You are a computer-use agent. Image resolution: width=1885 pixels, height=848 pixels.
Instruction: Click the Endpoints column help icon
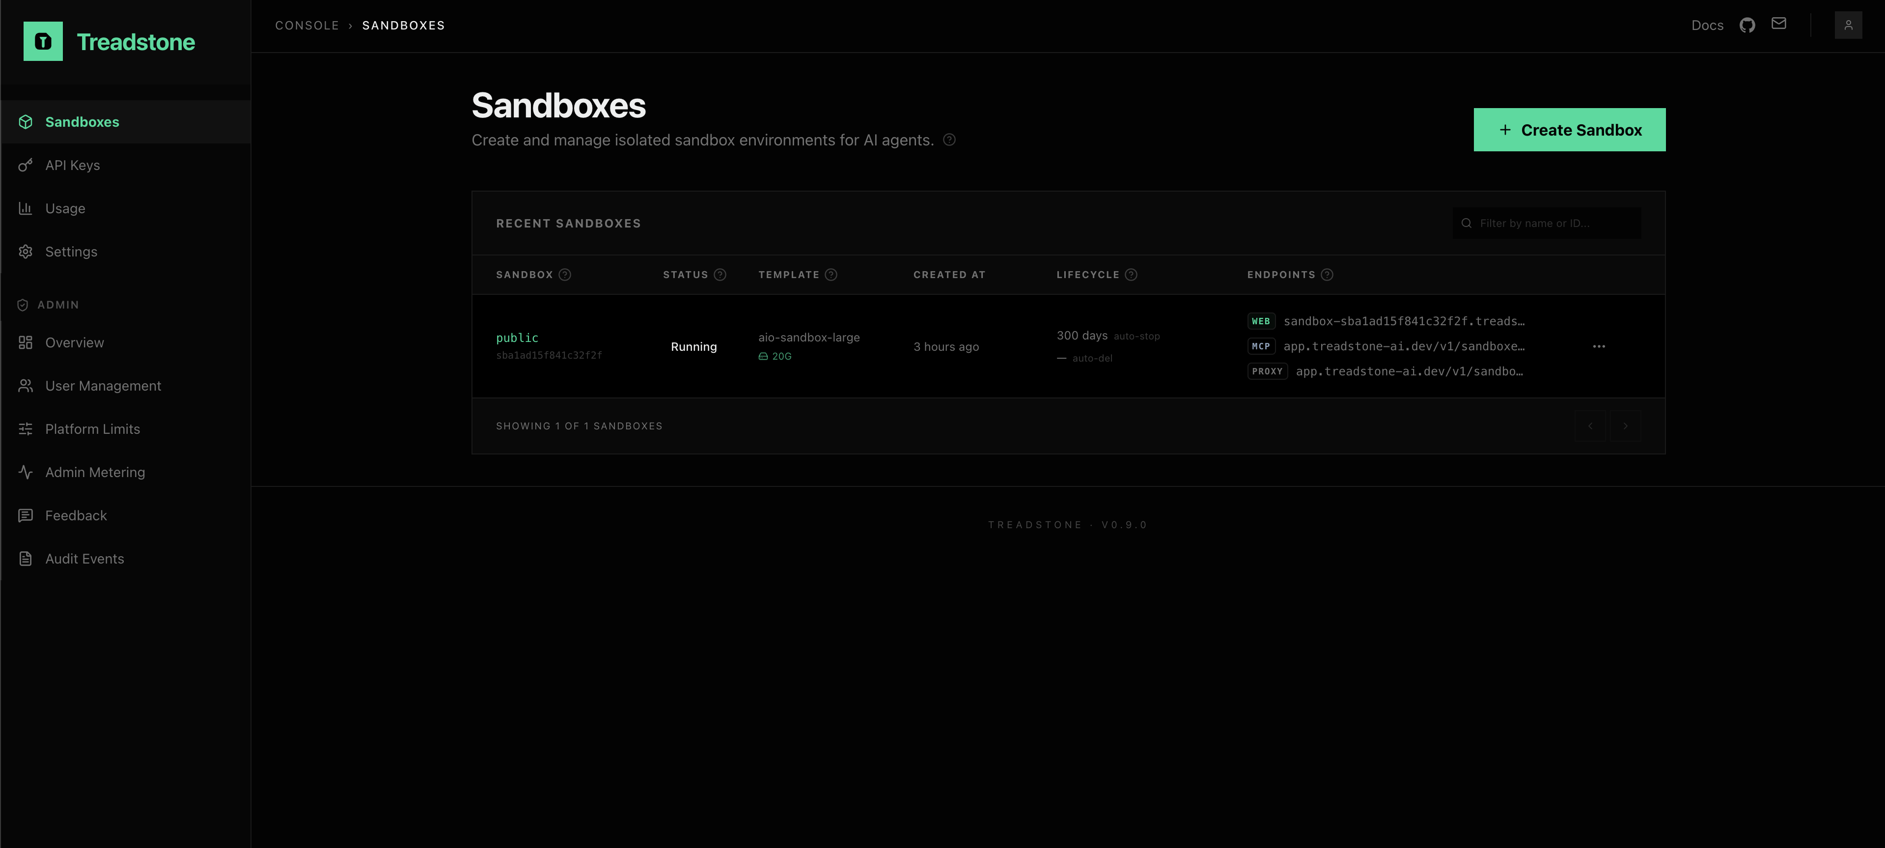(x=1327, y=275)
